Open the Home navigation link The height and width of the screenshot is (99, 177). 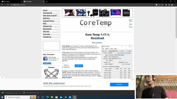pyautogui.click(x=45, y=10)
